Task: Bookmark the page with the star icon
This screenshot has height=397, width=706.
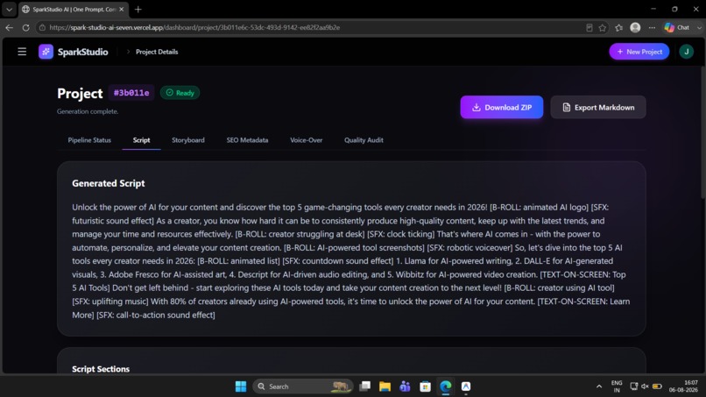Action: click(603, 27)
